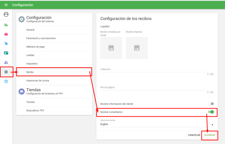Upload logo for Recibo impreso
The height and width of the screenshot is (144, 225).
coord(137,48)
